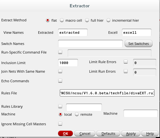This screenshot has height=138, width=160.
Task: Toggle Ignore Missing Cell Masters
Action: (x=60, y=124)
